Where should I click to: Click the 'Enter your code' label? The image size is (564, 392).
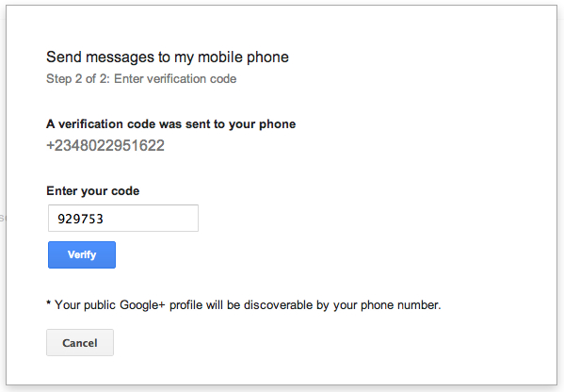[93, 190]
